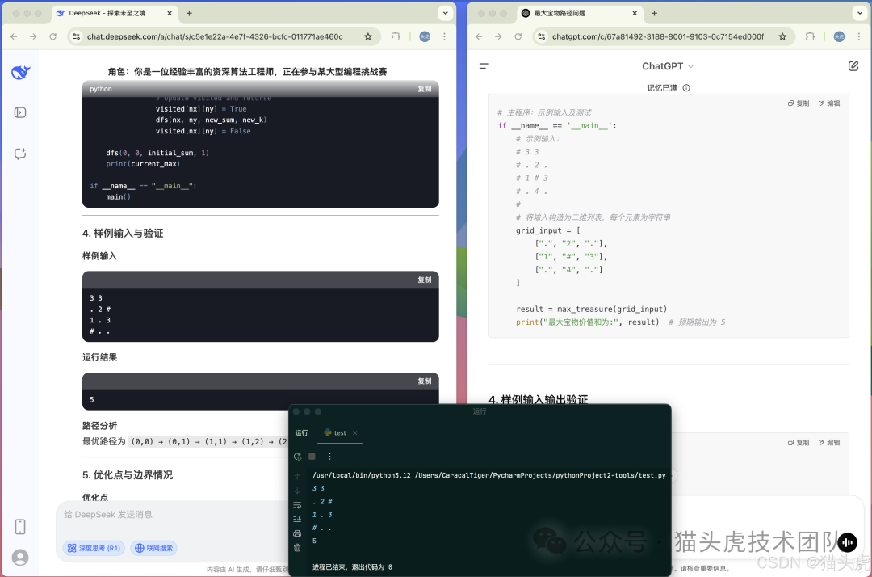Clear the run output with the trash icon
Viewport: 872px width, 577px height.
(297, 548)
